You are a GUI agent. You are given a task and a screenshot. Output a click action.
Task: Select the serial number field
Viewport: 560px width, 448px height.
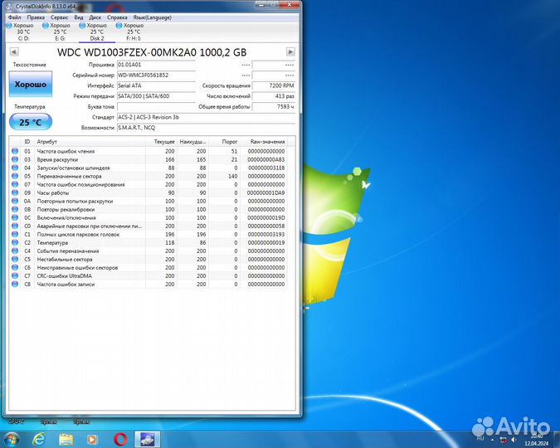pyautogui.click(x=156, y=75)
